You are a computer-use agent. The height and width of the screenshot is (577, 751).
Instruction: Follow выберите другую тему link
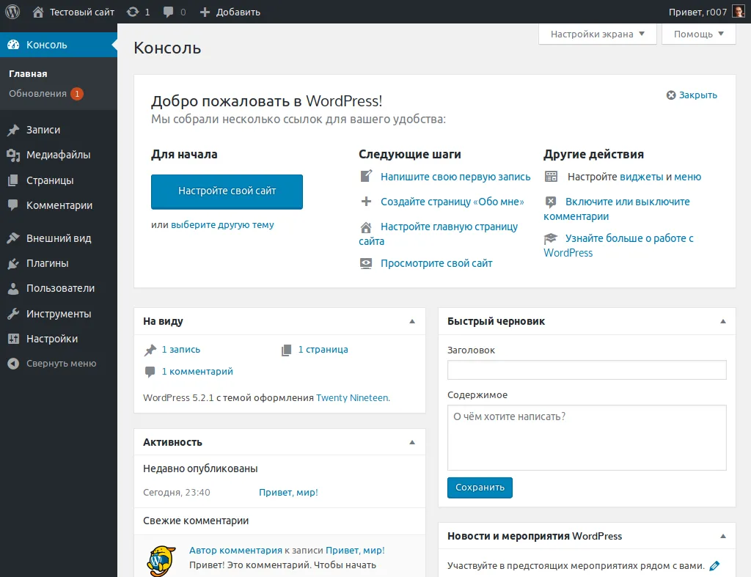pos(222,224)
